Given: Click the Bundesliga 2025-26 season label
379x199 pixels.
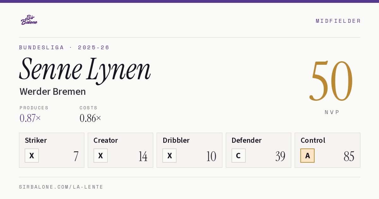Looking at the screenshot, I should coord(64,47).
